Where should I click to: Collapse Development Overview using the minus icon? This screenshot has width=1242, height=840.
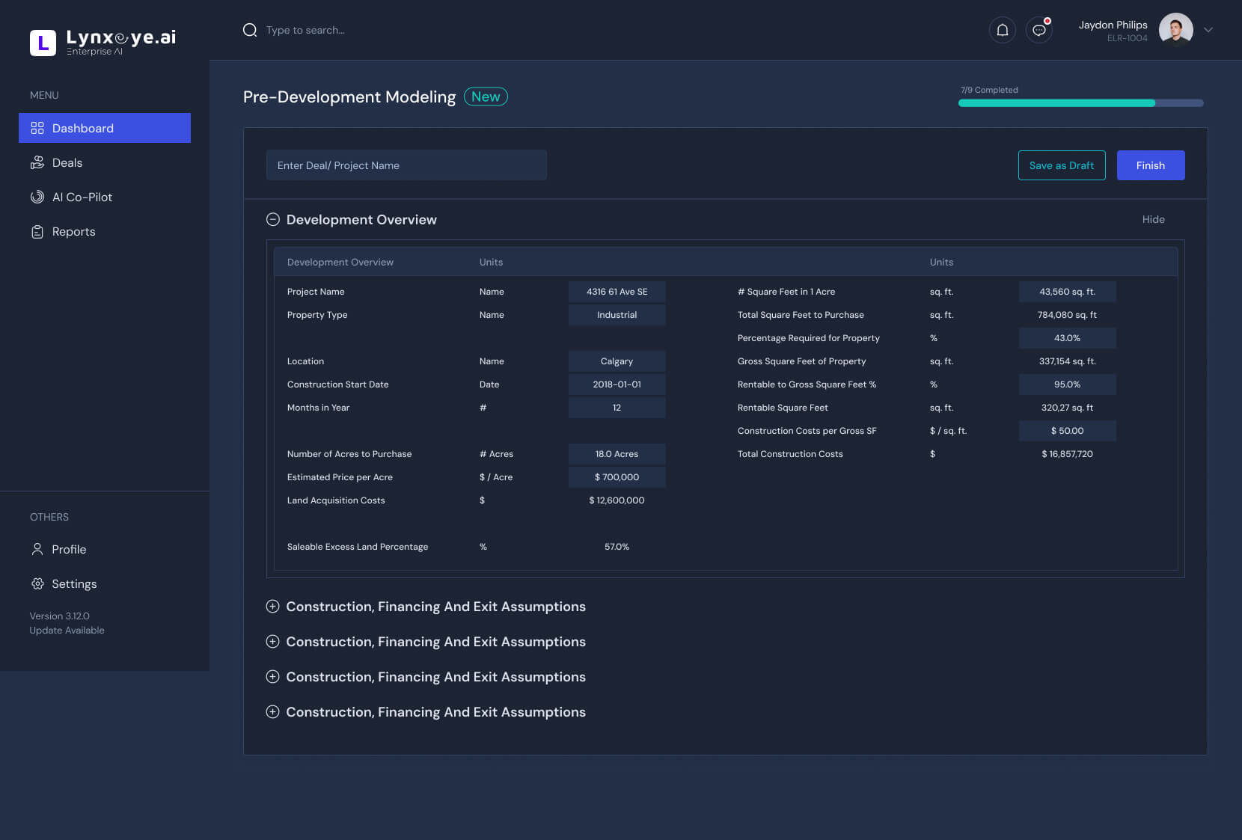(x=273, y=219)
